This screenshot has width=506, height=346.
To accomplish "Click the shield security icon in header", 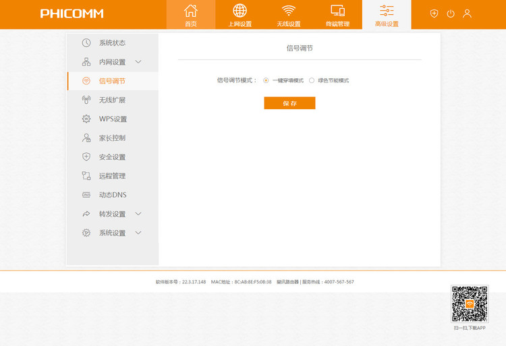I will tap(434, 13).
